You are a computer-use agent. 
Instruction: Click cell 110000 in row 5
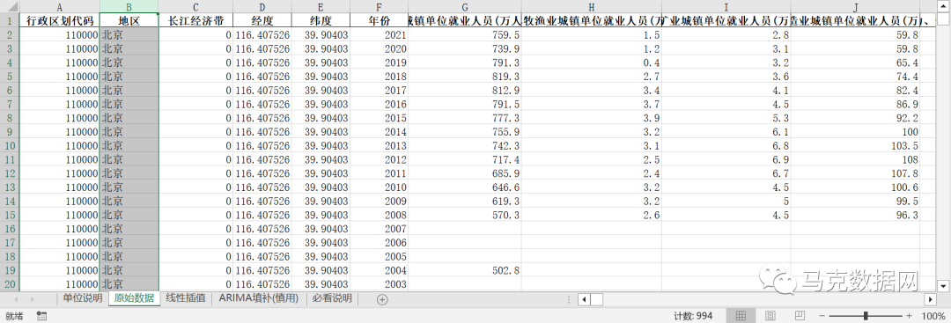click(60, 77)
